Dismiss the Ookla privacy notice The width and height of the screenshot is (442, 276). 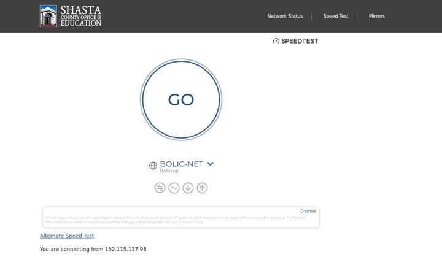(308, 211)
